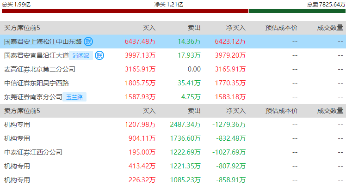This screenshot has height=185, width=346.
Task: Select 机构专用 row with 904.11万 buy
Action: [x=173, y=138]
